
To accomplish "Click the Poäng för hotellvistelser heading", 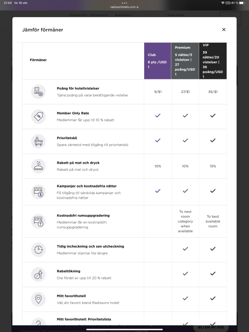I will coord(78,88).
